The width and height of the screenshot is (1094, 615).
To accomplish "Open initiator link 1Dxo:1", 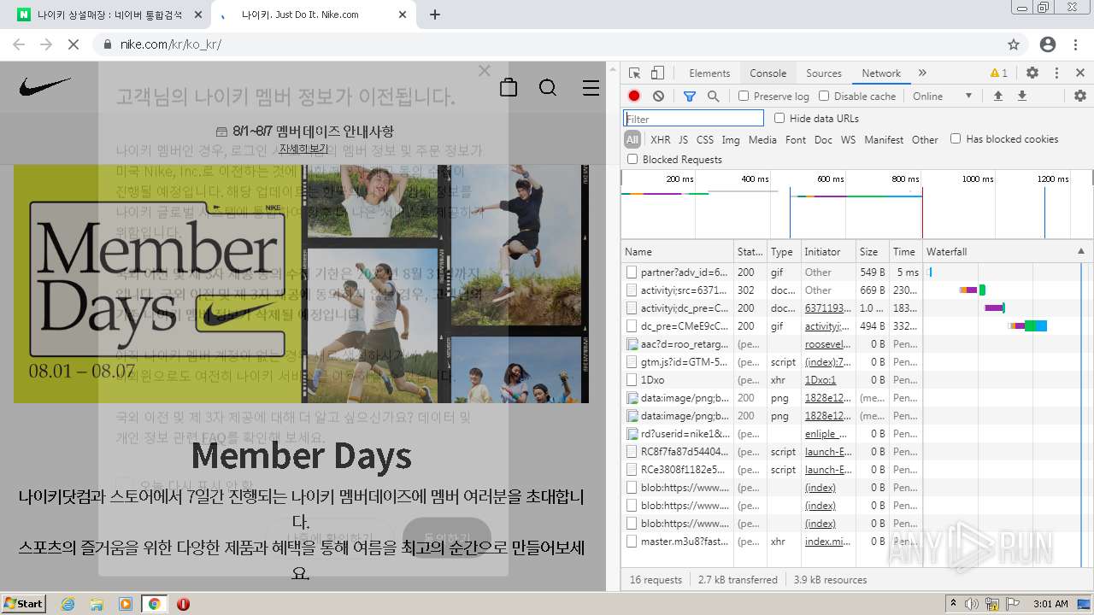I will tap(820, 380).
